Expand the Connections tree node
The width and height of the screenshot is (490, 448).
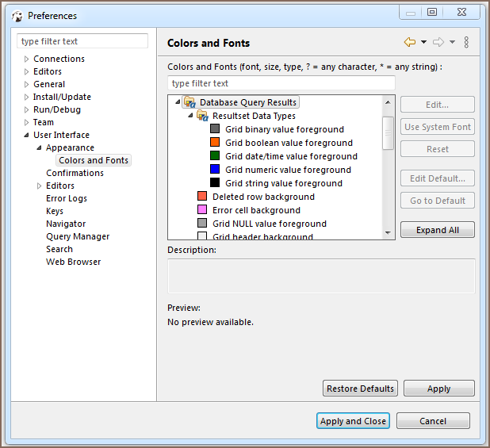click(26, 59)
